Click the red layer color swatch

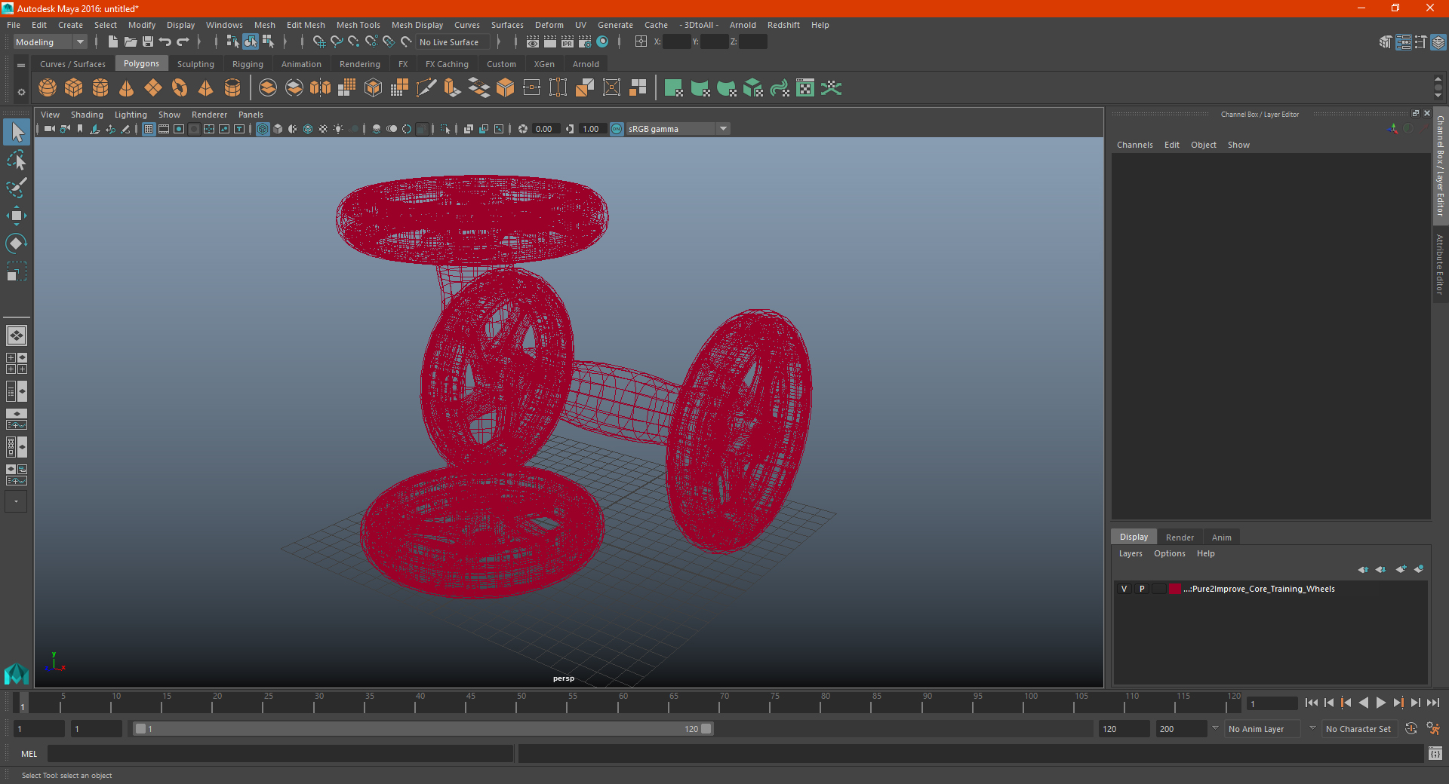point(1175,589)
